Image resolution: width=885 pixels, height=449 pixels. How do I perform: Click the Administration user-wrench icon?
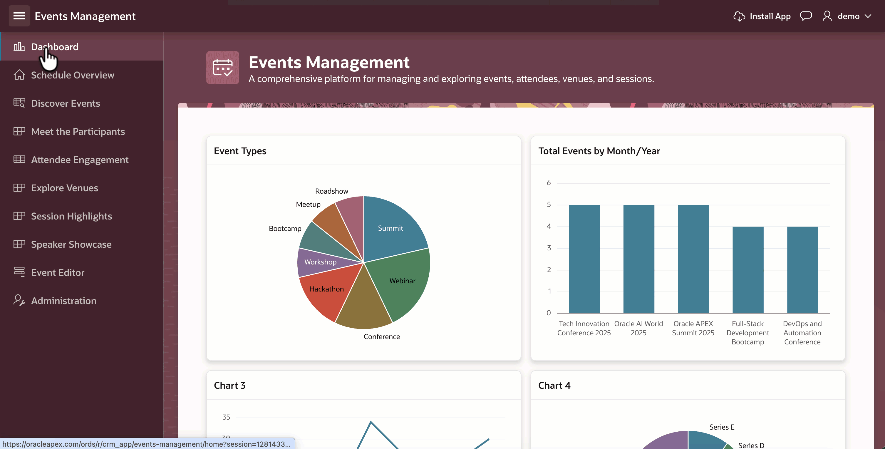[x=19, y=300]
